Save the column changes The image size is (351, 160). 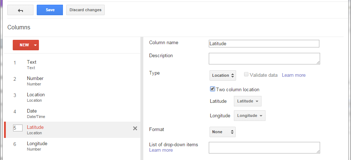[50, 10]
